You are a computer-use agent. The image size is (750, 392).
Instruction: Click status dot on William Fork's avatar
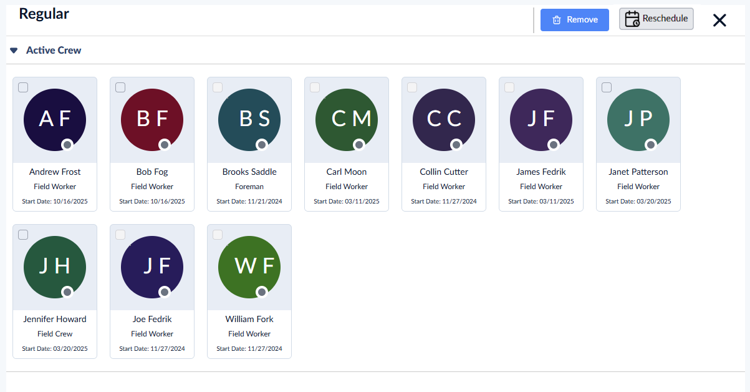tap(262, 292)
